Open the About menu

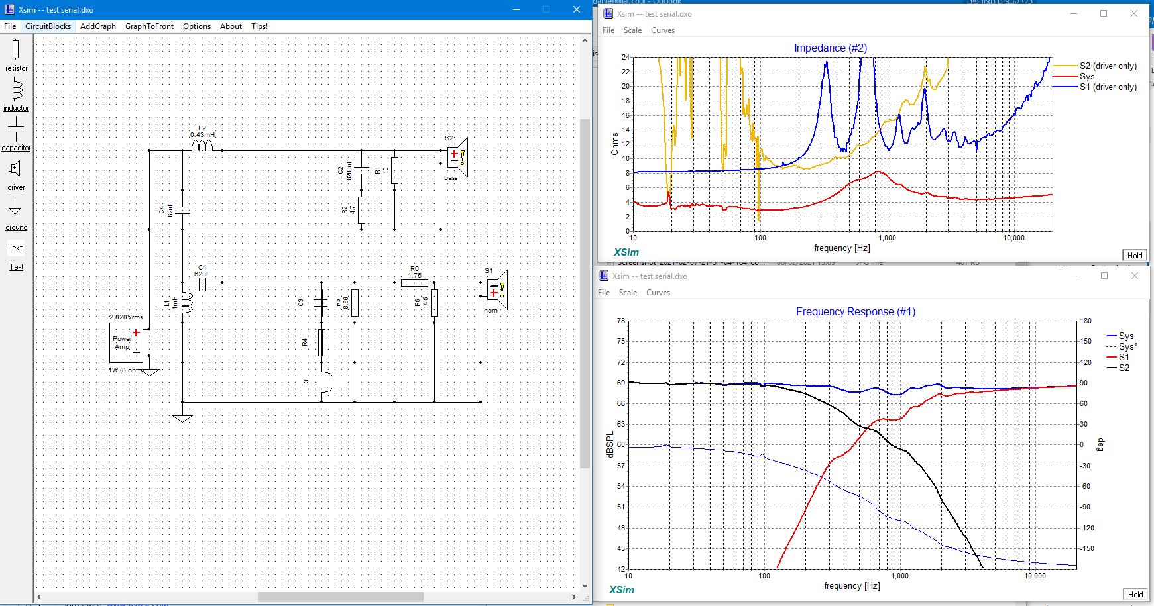[231, 26]
